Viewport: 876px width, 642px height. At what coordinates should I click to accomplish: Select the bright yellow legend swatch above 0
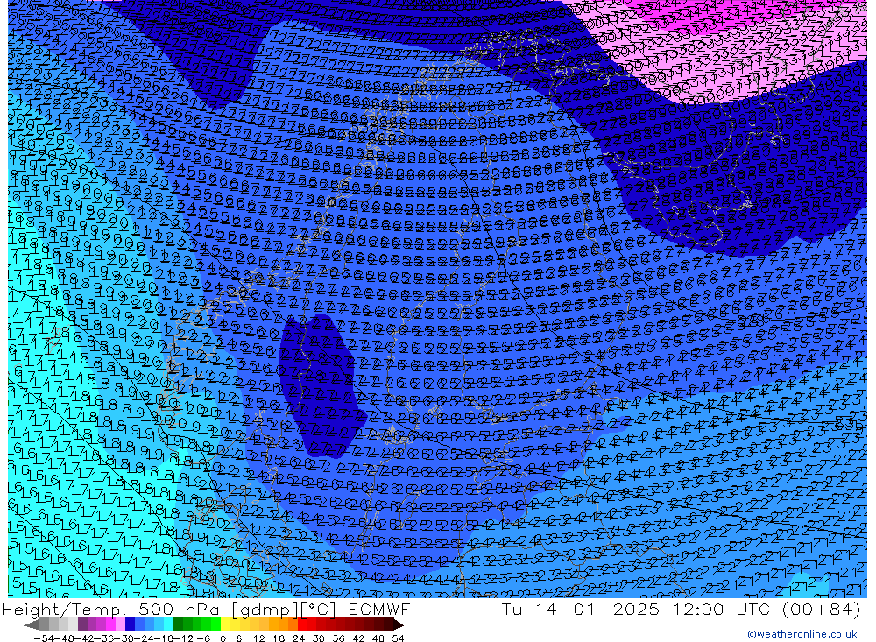(x=225, y=624)
